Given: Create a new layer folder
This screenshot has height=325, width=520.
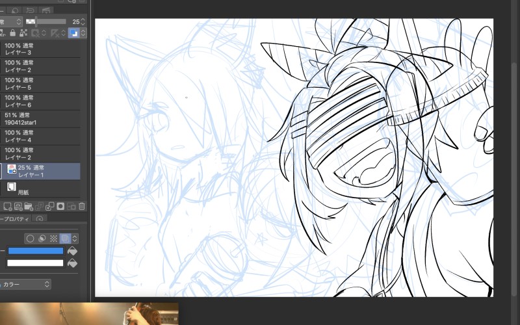Looking at the screenshot, I should coord(29,207).
